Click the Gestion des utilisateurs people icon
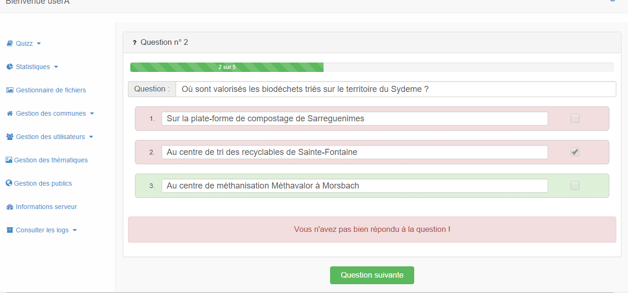The height and width of the screenshot is (293, 628). (9, 137)
